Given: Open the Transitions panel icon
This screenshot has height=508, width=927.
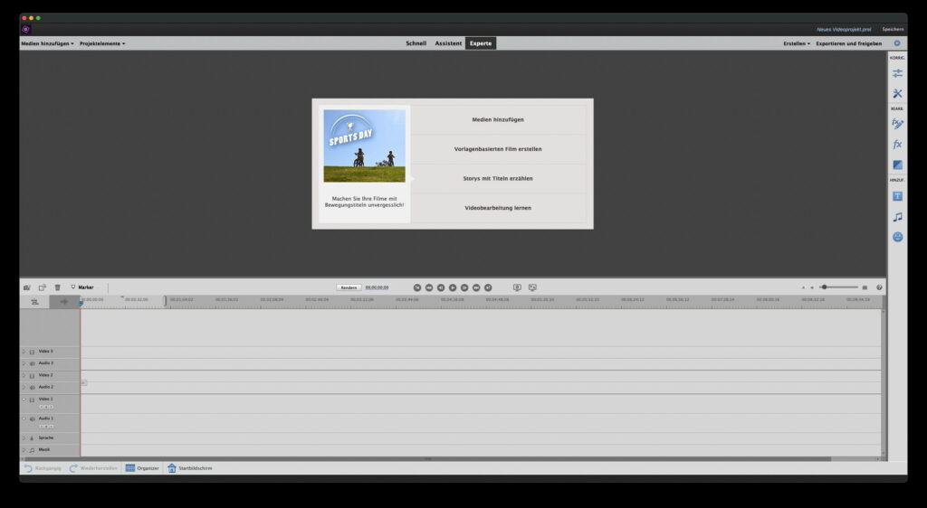Looking at the screenshot, I should pyautogui.click(x=897, y=165).
